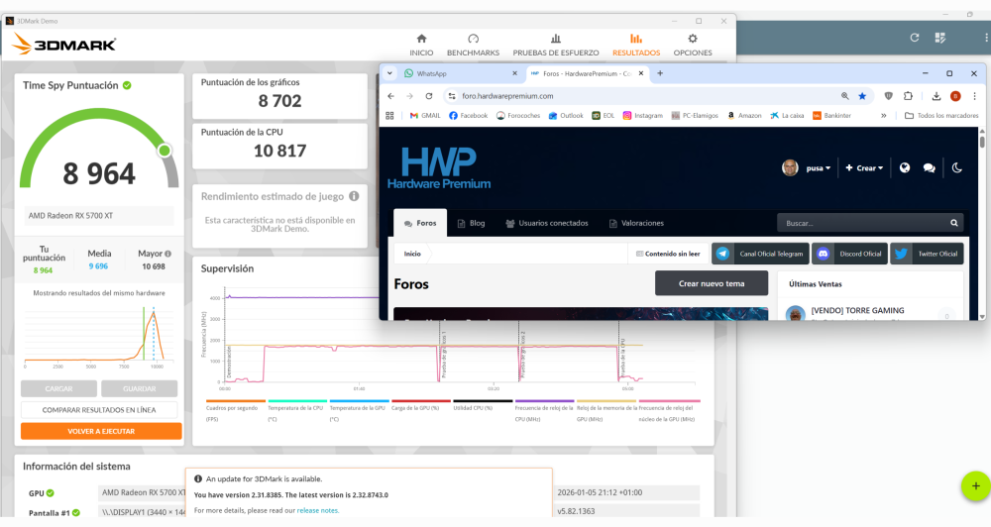Viewport: 991px width, 527px height.
Task: Open forum messages chat bubble icon
Action: tap(930, 168)
